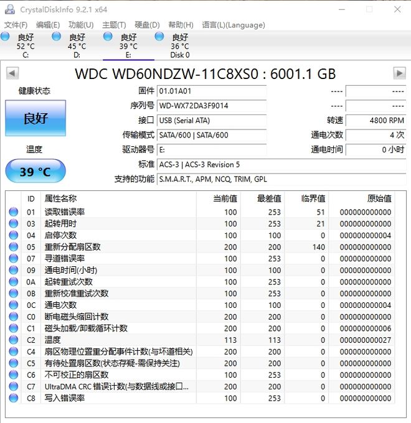Open the 文件(F) menu
This screenshot has height=423, width=411.
click(16, 25)
